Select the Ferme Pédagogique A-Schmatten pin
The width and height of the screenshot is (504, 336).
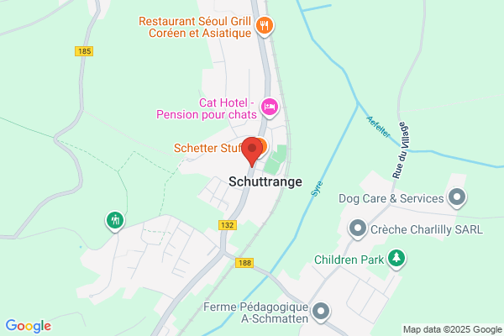tap(321, 312)
